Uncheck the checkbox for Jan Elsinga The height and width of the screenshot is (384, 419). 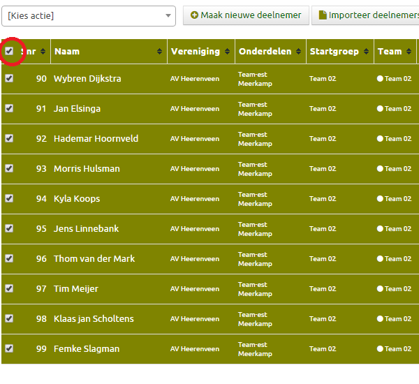[x=9, y=108]
